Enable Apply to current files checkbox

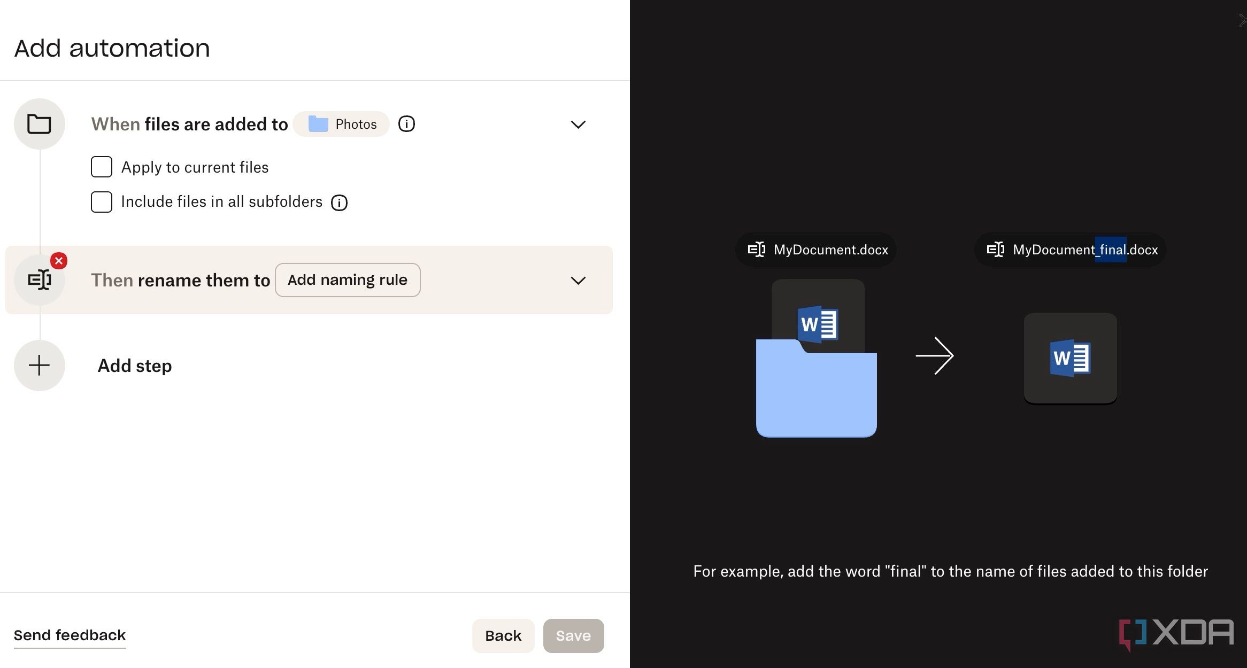(x=100, y=167)
